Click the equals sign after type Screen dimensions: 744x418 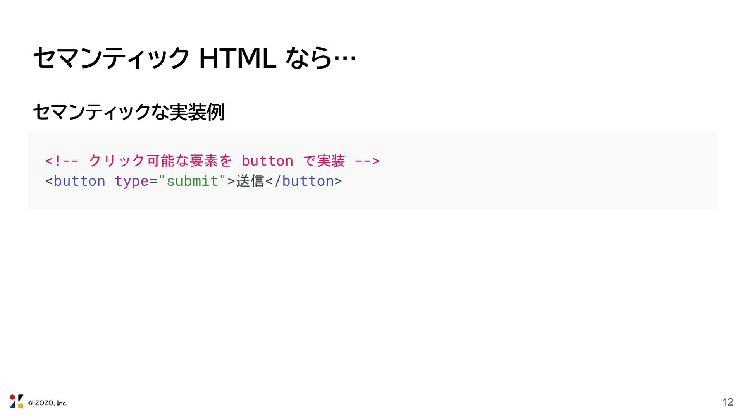click(153, 181)
